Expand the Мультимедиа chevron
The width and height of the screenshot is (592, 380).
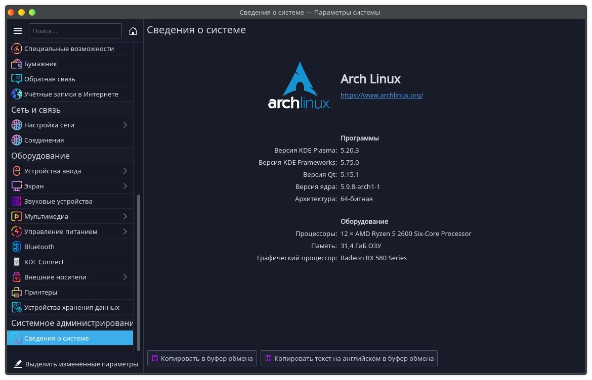tap(125, 216)
